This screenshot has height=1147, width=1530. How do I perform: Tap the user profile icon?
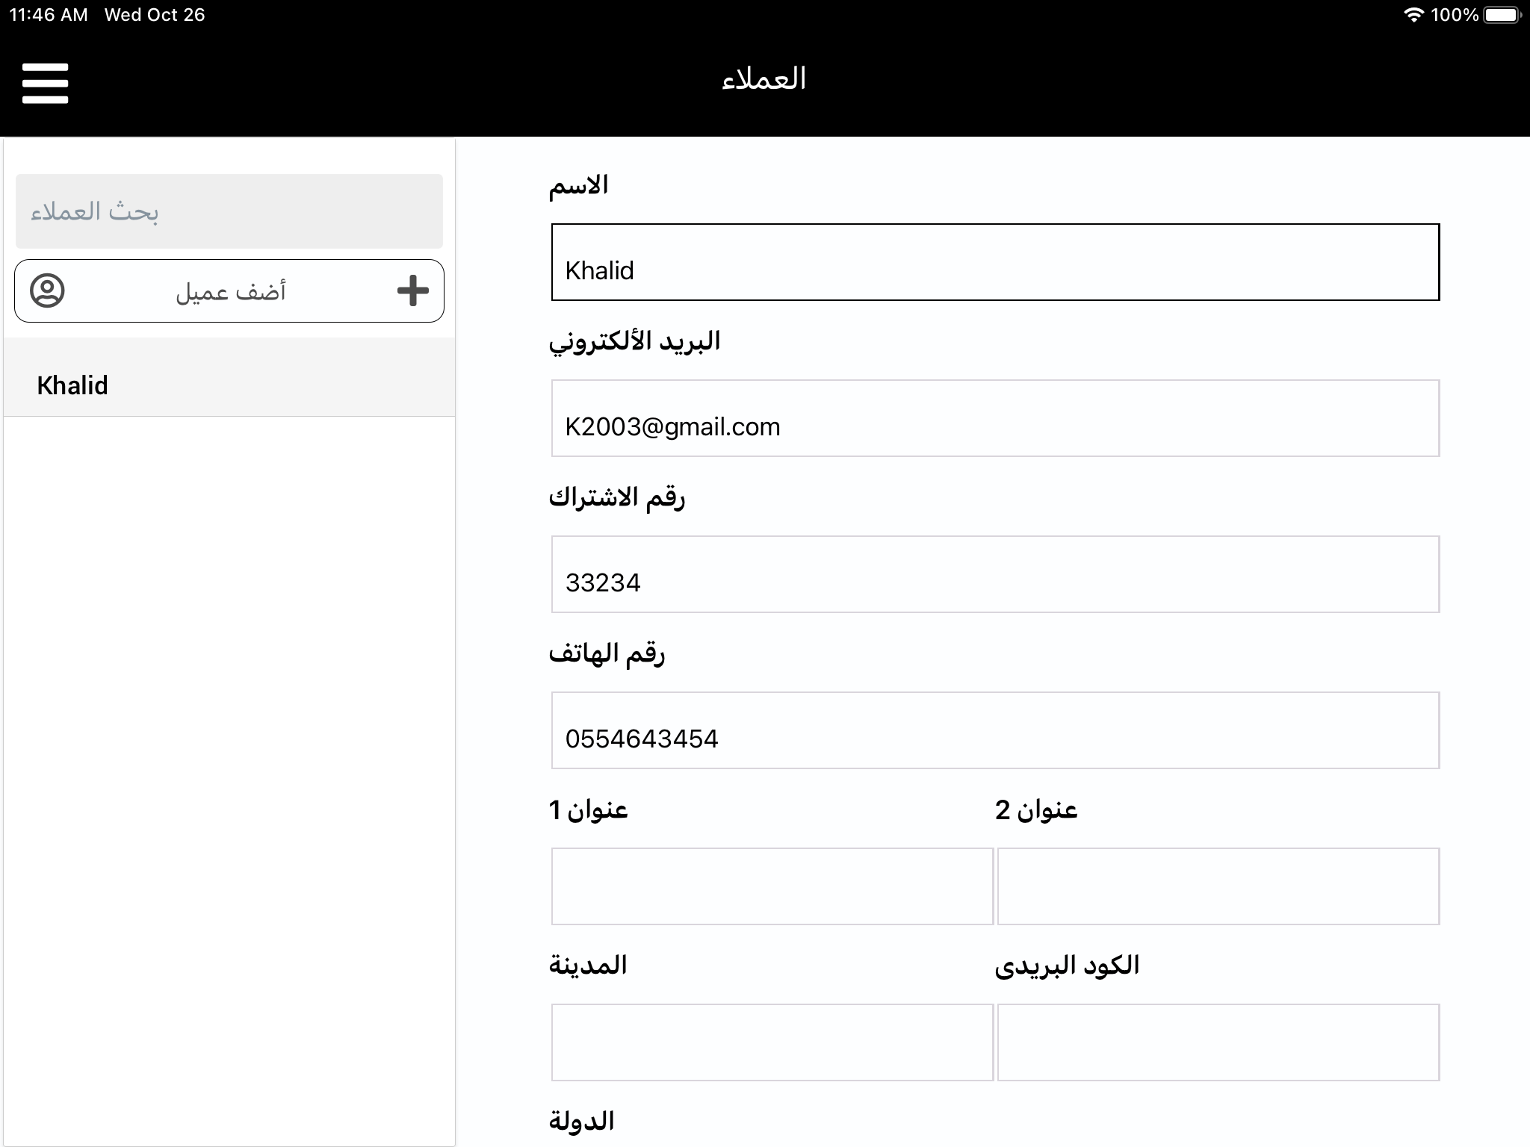47,290
